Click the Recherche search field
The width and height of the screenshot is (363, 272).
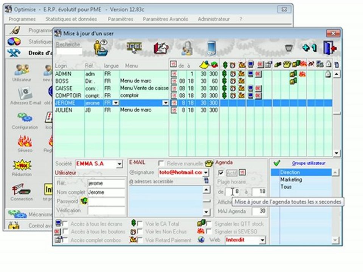pyautogui.click(x=69, y=51)
